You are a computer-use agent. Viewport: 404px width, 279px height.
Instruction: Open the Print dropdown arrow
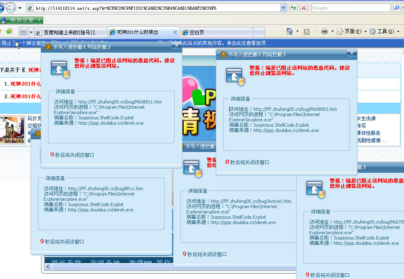point(332,31)
